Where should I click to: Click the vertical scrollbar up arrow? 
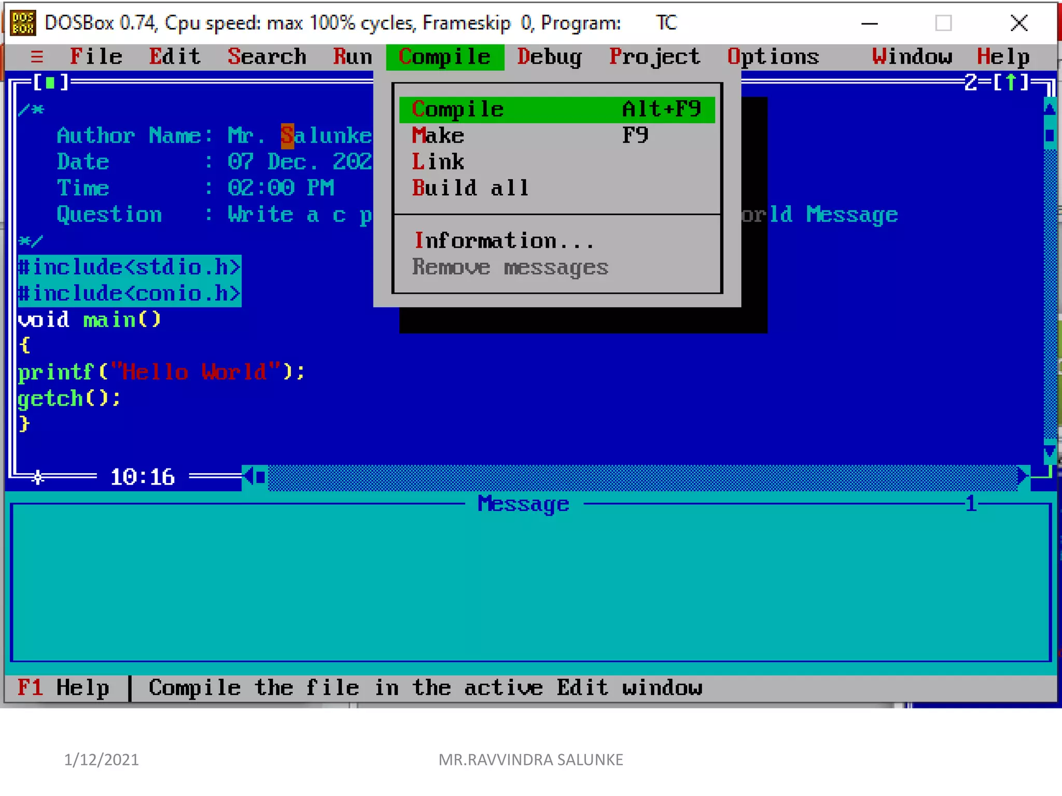[1050, 109]
